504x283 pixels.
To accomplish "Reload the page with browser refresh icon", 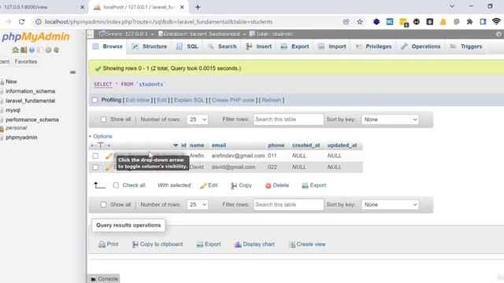I will click(21, 22).
